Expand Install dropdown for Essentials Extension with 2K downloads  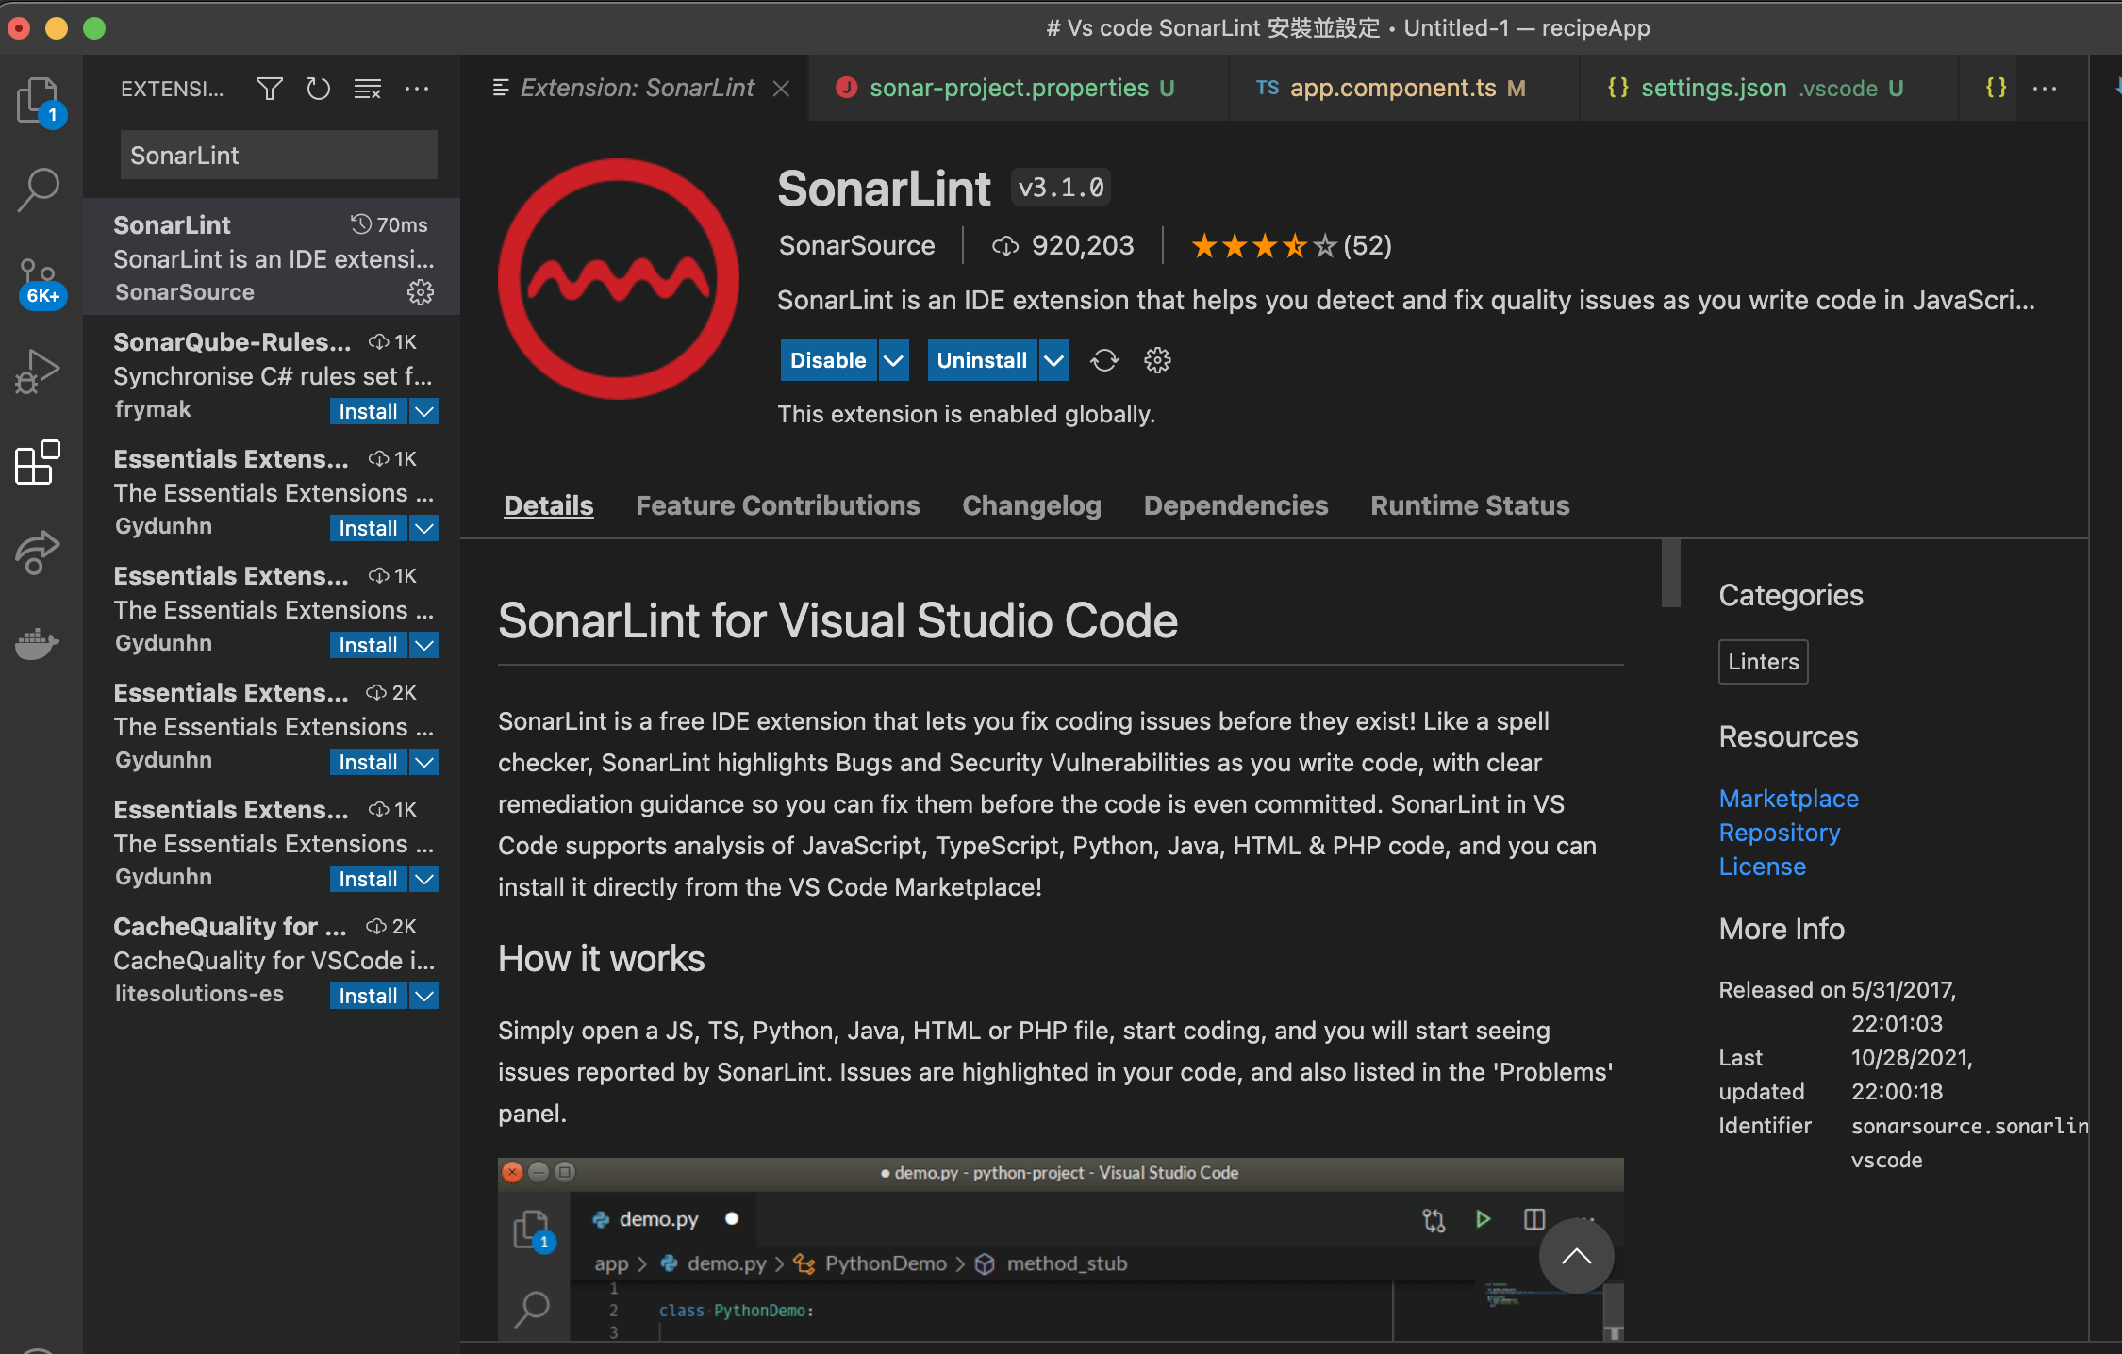(x=425, y=762)
